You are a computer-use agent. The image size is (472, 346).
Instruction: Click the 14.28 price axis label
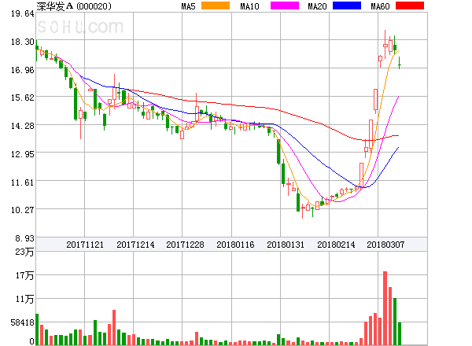[x=23, y=126]
